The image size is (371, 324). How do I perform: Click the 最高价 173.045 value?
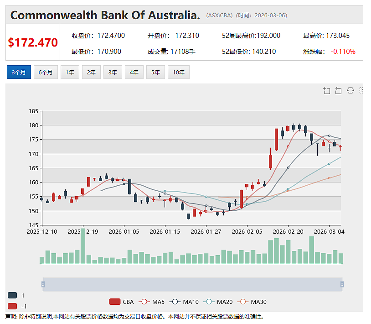click(x=338, y=36)
